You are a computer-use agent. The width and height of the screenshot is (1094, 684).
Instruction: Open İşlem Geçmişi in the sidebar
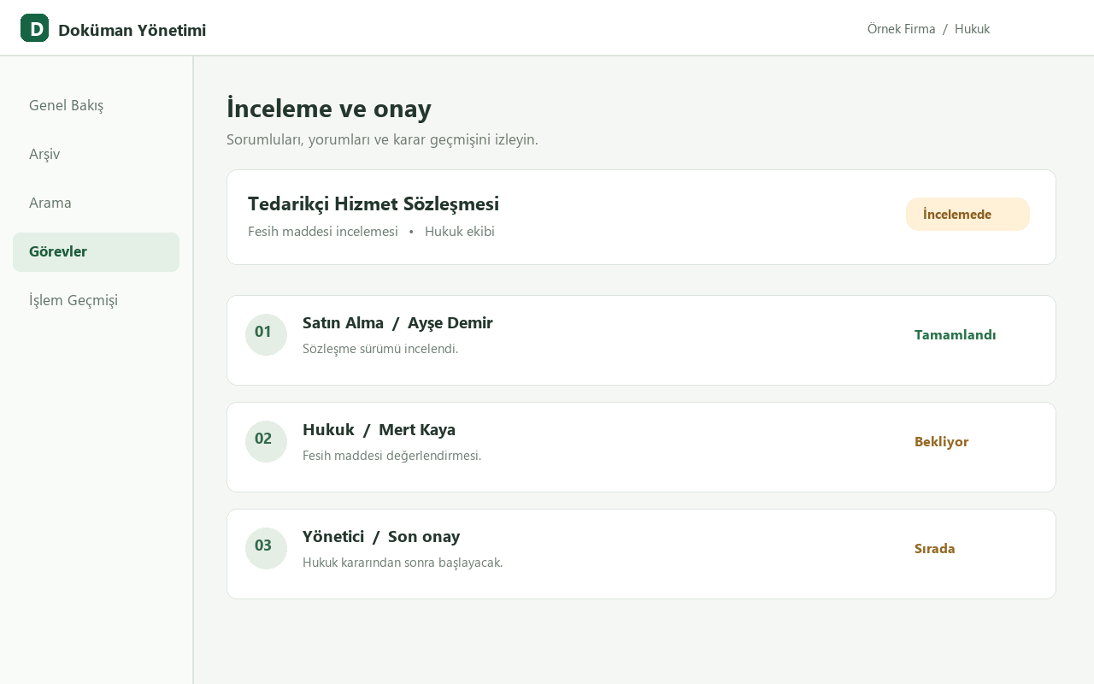coord(96,300)
